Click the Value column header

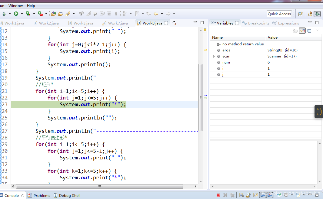pyautogui.click(x=294, y=38)
